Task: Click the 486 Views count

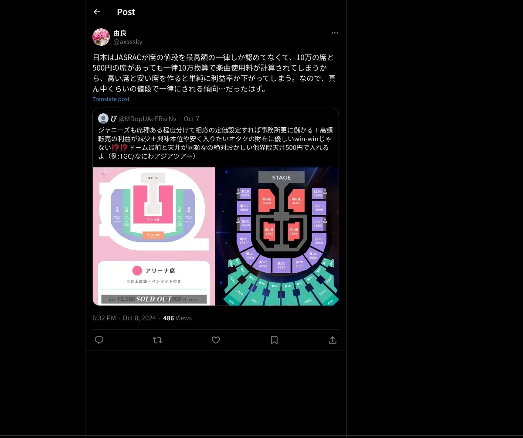Action: coord(177,318)
